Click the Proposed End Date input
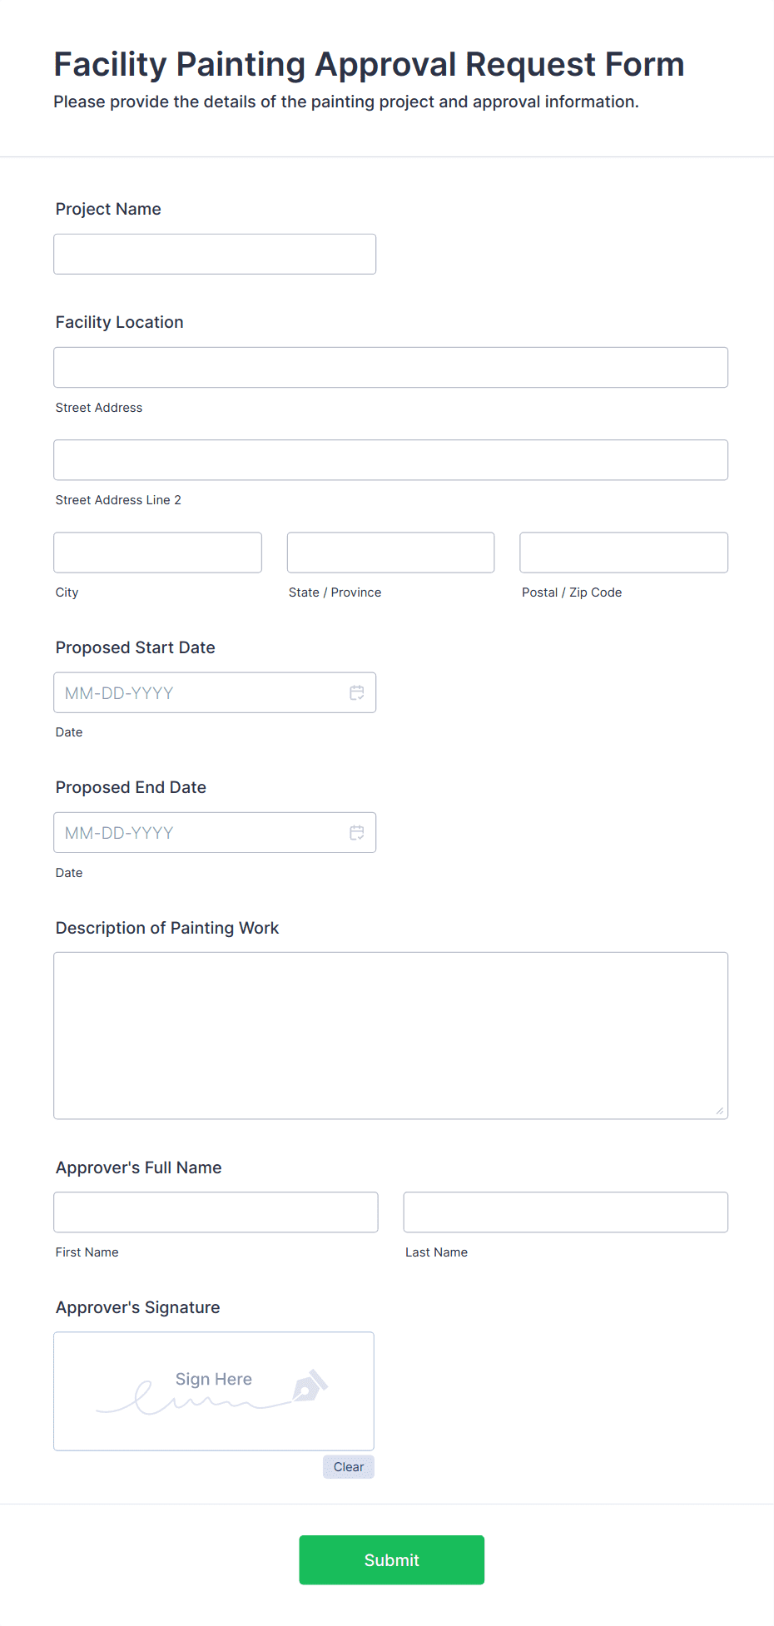 [200, 832]
